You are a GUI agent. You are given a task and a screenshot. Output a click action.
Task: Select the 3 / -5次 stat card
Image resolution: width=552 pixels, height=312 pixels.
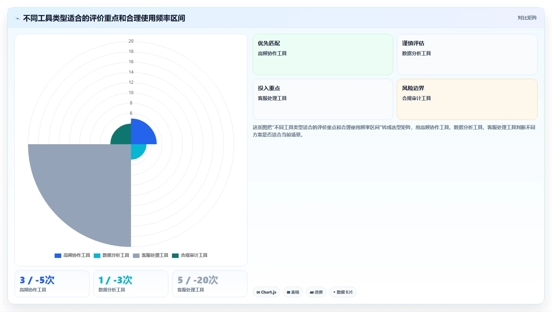pos(52,284)
